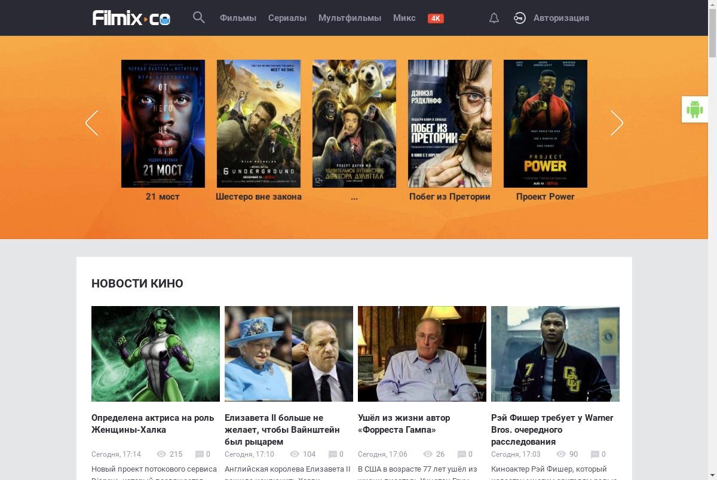Image resolution: width=717 pixels, height=480 pixels.
Task: Click the 104 views count
Action: pos(309,454)
